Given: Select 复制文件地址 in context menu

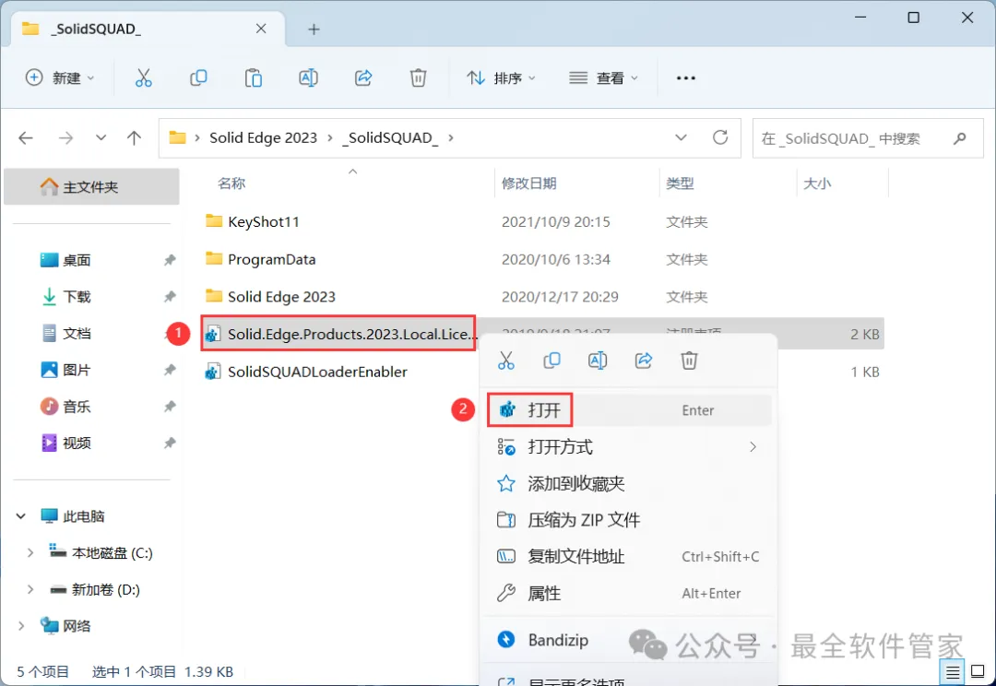Looking at the screenshot, I should 630,557.
